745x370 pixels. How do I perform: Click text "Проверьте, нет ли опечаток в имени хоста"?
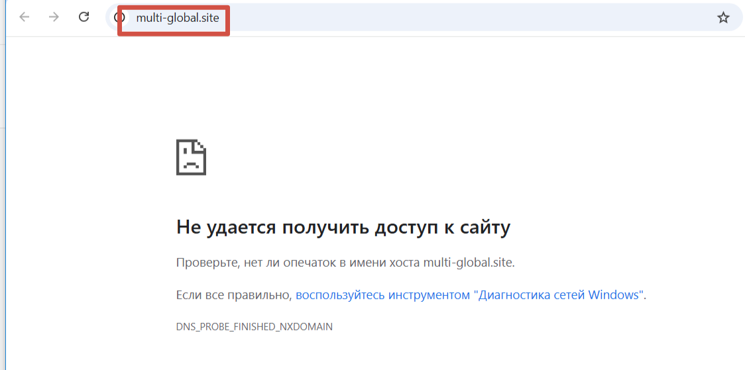coord(298,263)
